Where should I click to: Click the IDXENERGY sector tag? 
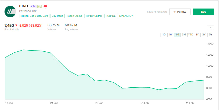126,16
